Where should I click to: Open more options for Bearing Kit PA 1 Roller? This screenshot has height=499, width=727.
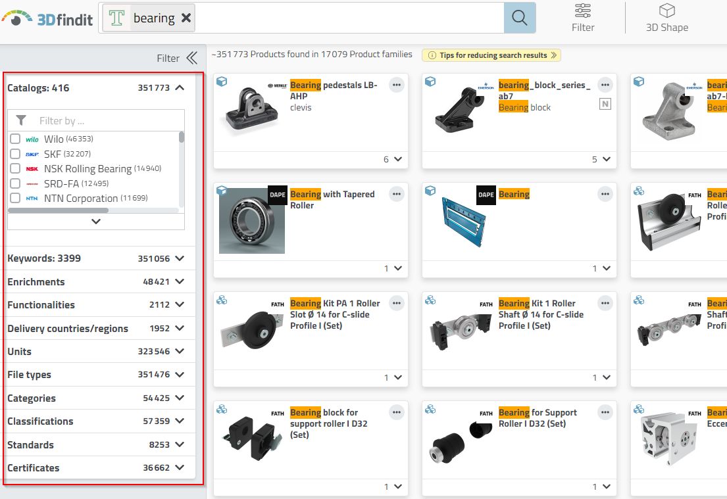(397, 303)
